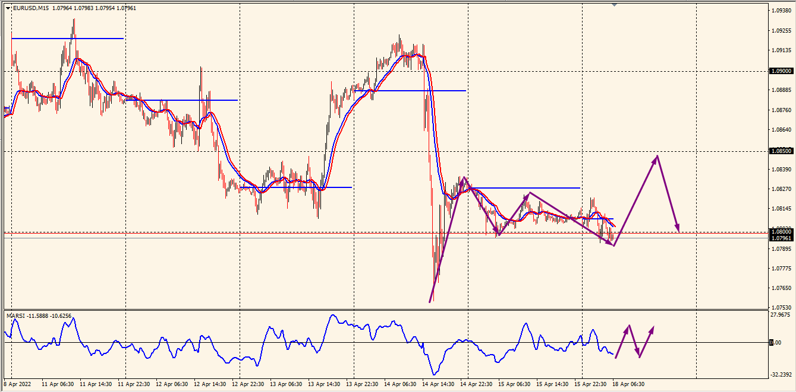
Task: Click the 0.00 level label in MARSI window
Action: point(776,343)
